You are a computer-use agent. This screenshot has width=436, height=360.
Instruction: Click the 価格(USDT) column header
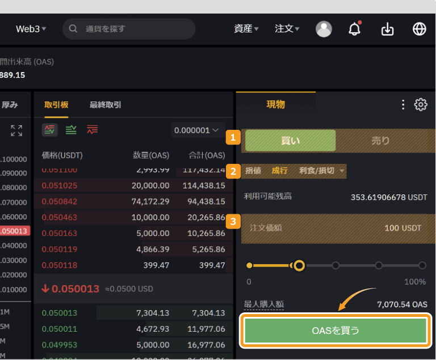(62, 155)
